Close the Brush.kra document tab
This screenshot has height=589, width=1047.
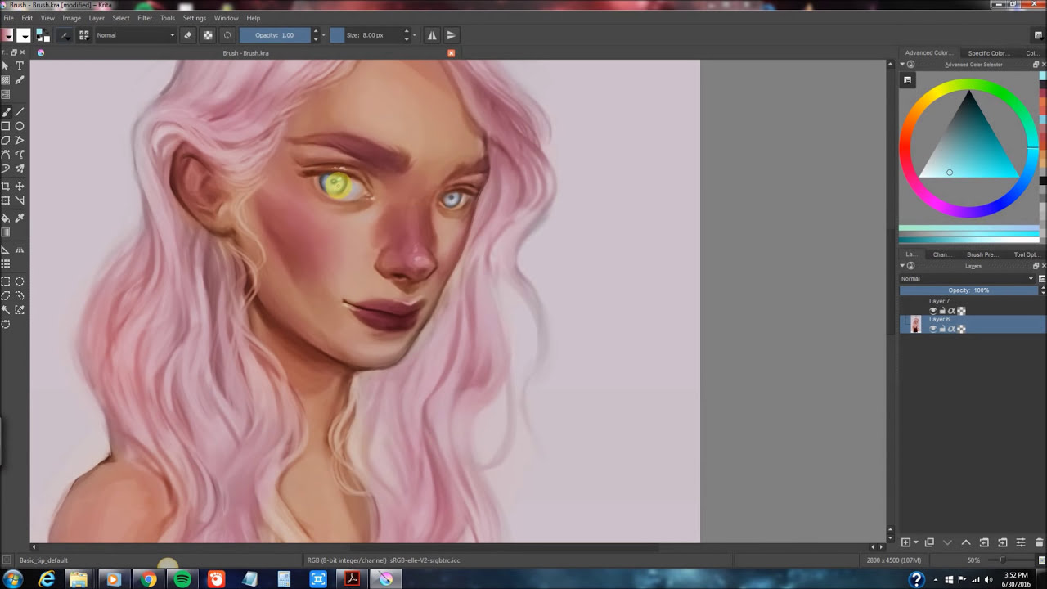[451, 53]
